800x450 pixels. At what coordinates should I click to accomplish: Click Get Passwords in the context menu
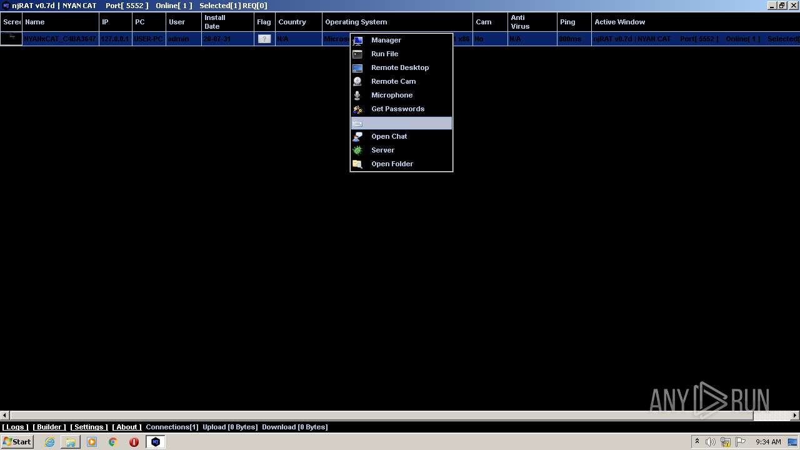(x=401, y=109)
